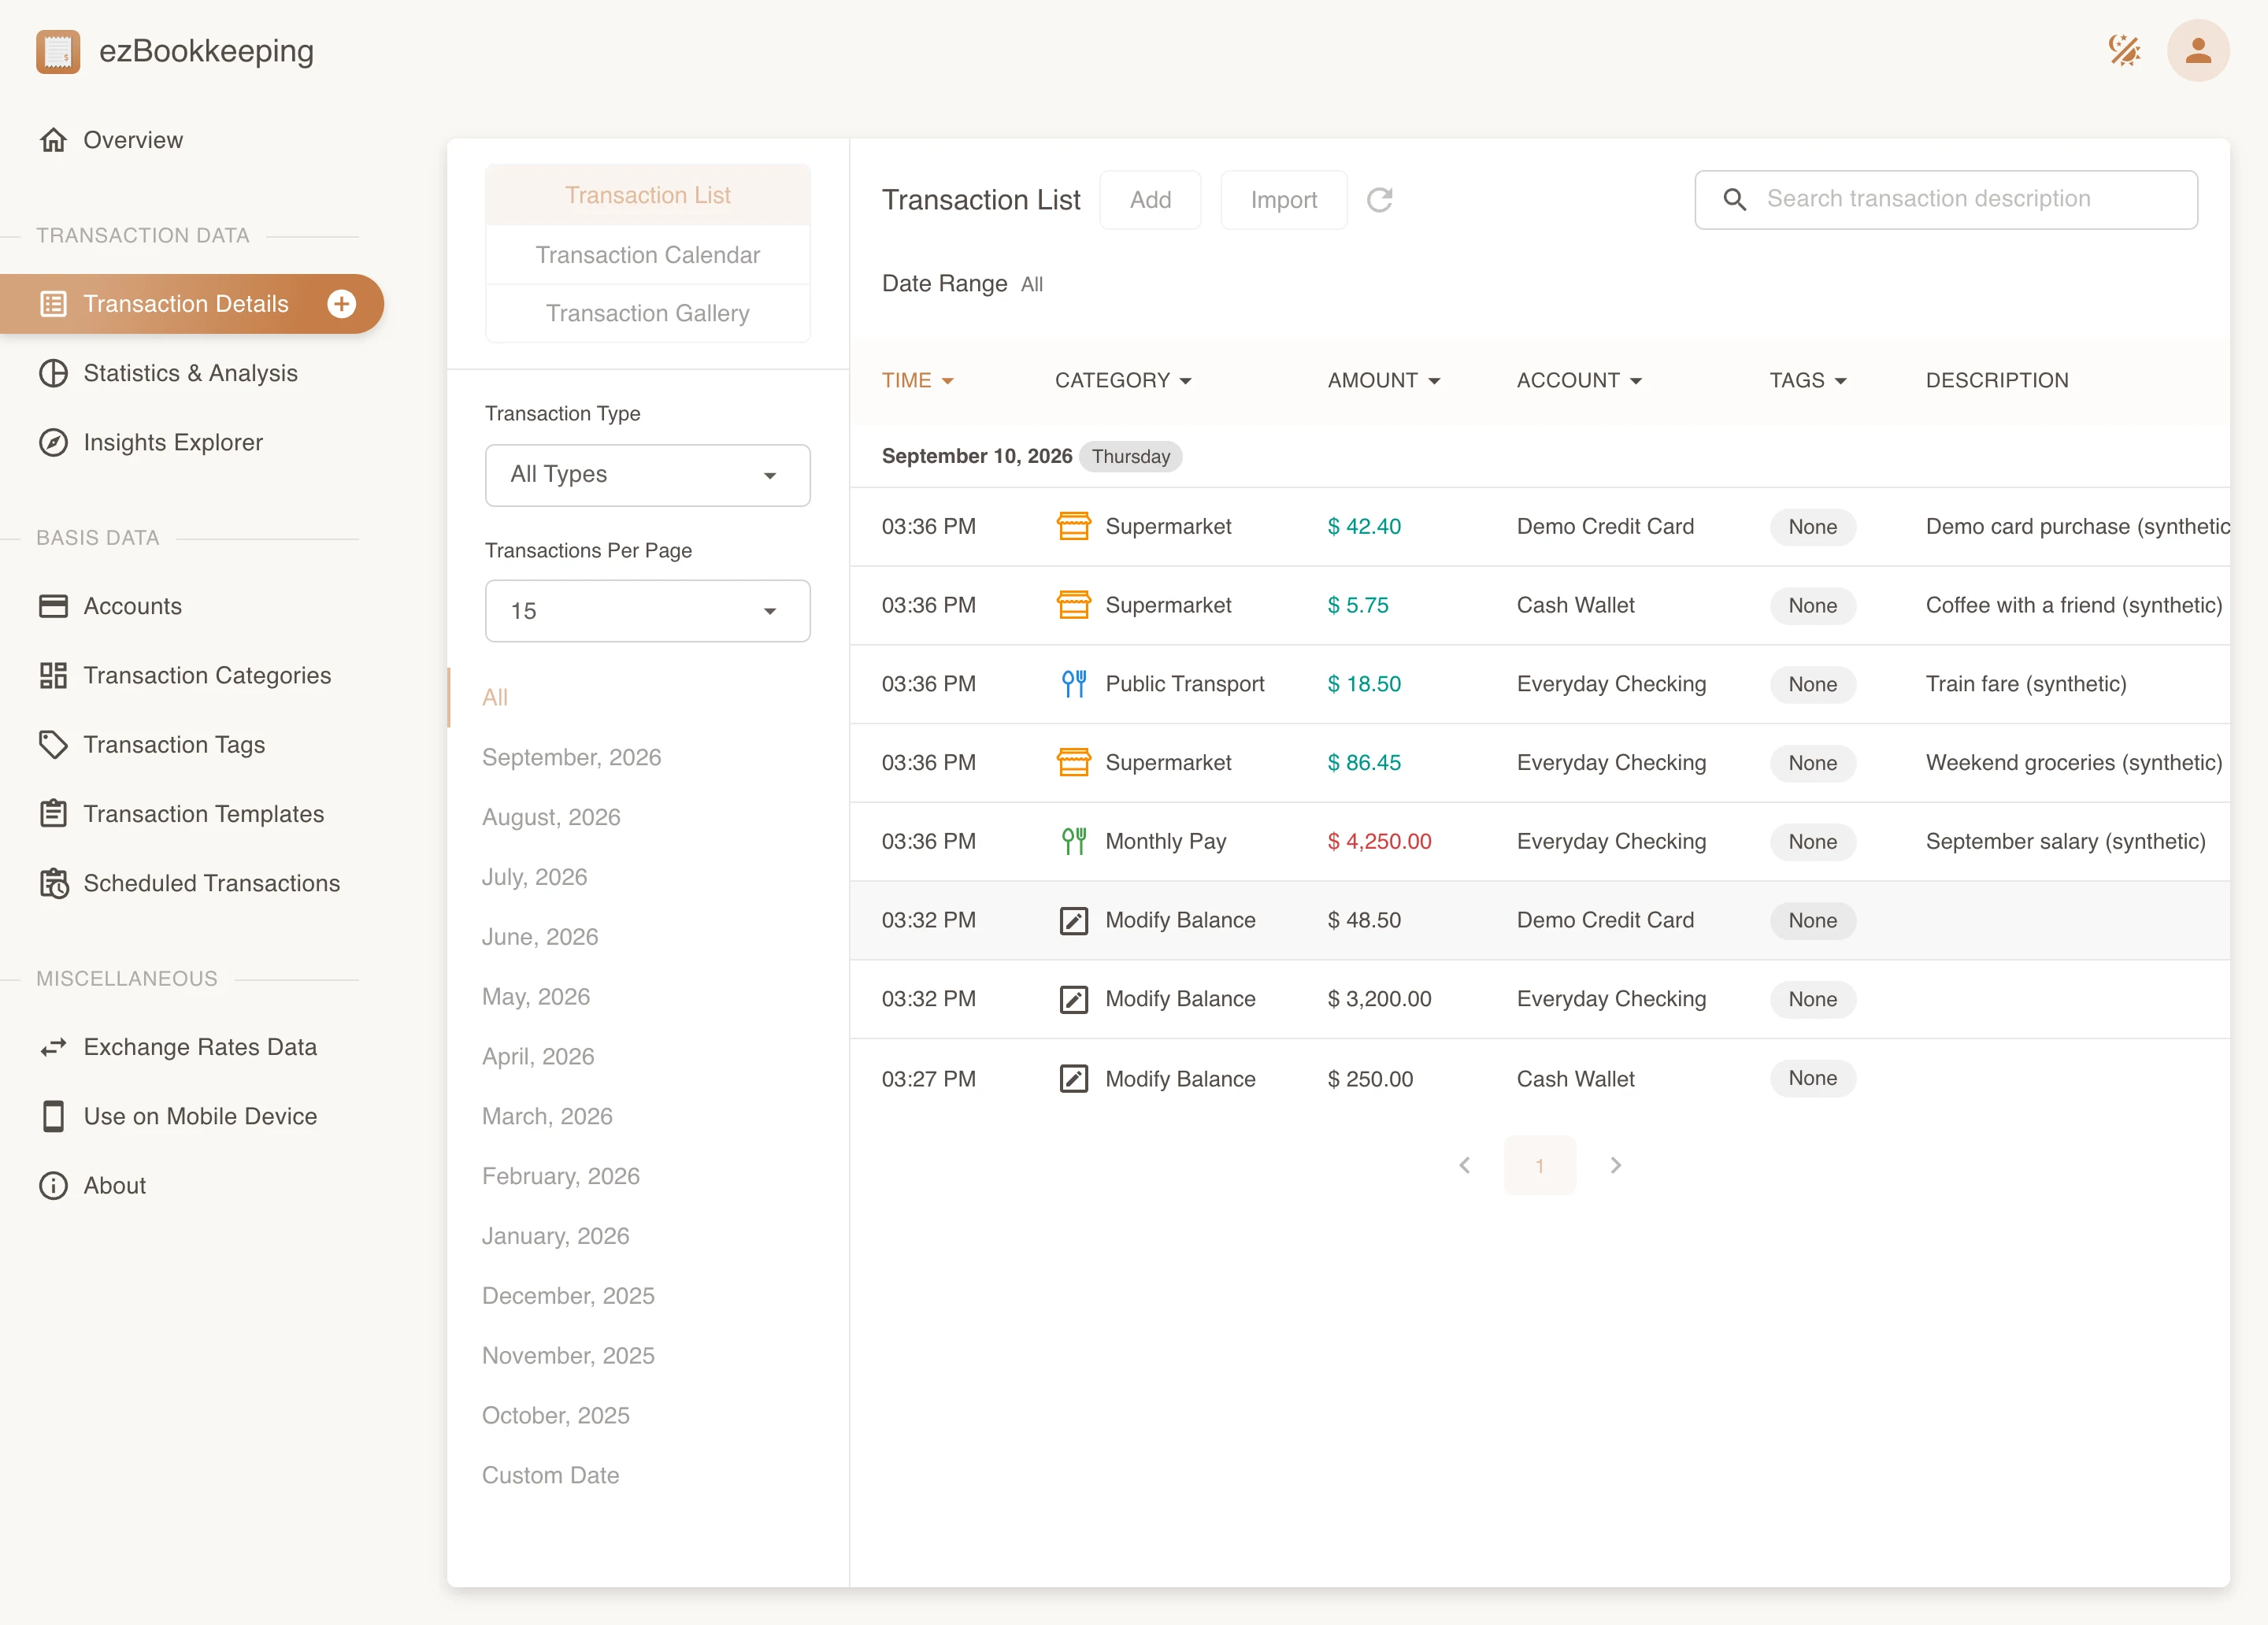Click the $ 3,200.00 amount cell
This screenshot has width=2268, height=1625.
[x=1379, y=999]
